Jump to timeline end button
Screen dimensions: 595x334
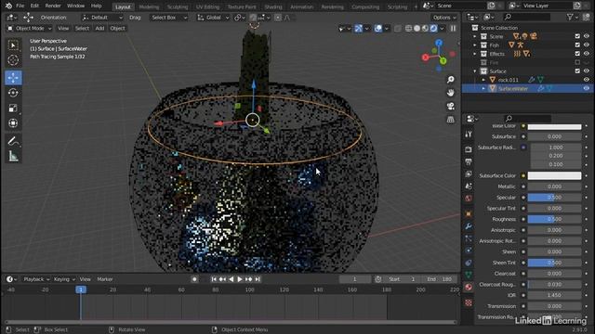(258, 279)
